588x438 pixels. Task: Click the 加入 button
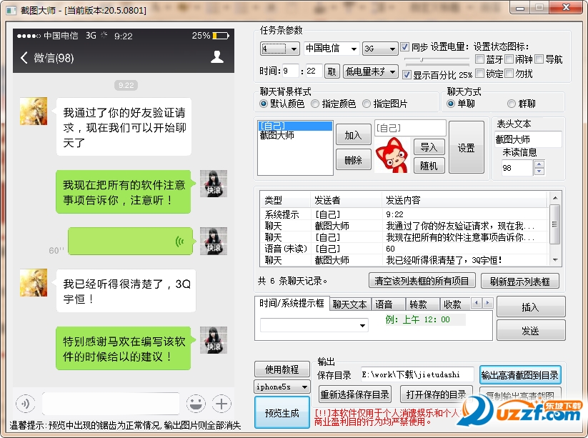tap(353, 134)
